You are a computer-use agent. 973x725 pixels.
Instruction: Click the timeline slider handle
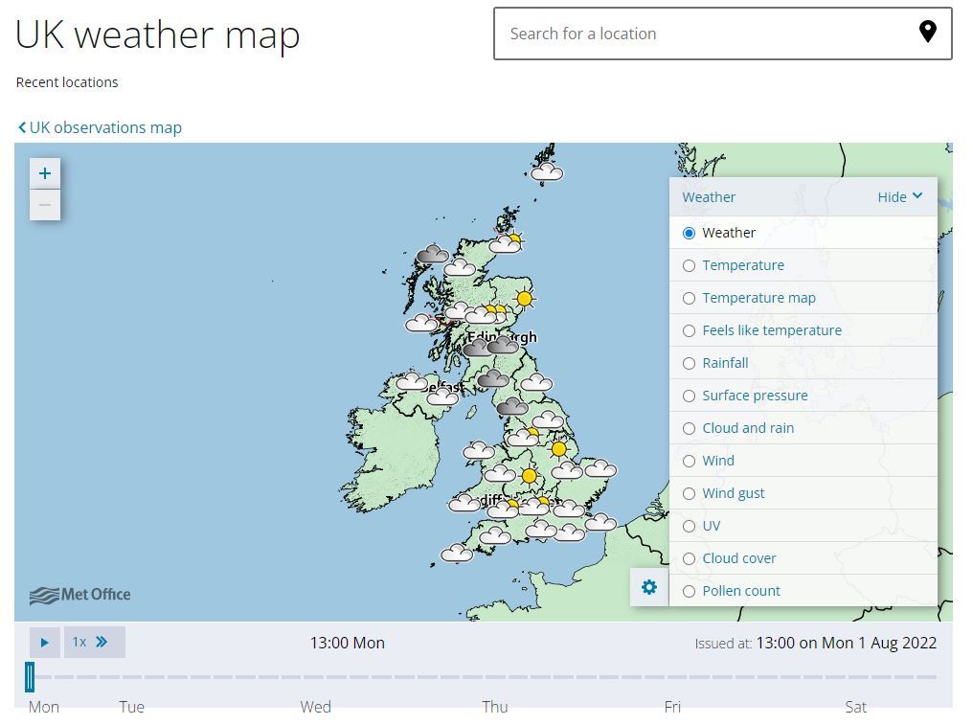[x=30, y=676]
